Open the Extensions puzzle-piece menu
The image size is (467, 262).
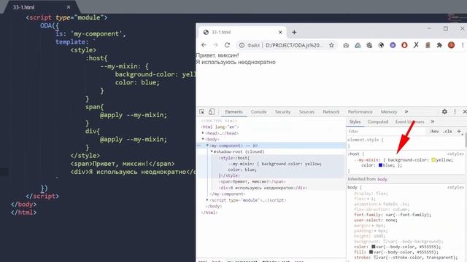[x=439, y=45]
